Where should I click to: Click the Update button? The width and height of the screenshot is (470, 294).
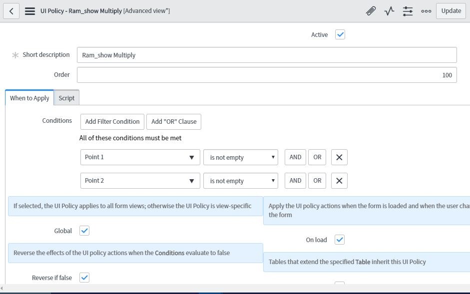pos(451,11)
